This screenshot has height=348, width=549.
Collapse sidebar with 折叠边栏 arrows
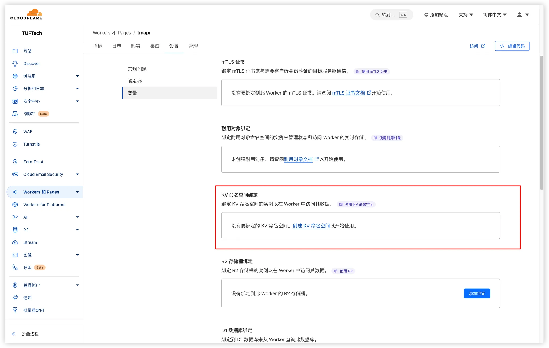(14, 334)
